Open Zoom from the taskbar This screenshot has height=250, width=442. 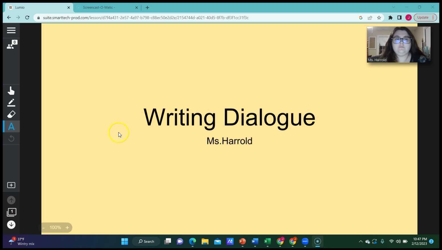(305, 241)
